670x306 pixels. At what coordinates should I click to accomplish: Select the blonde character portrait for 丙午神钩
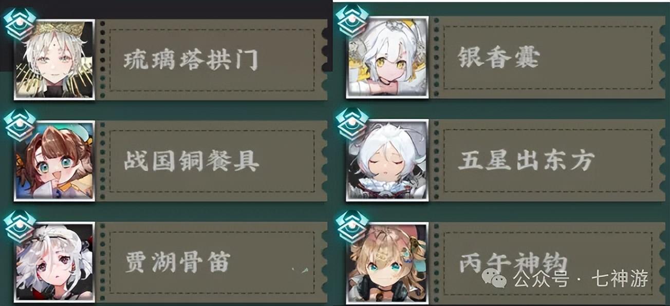[387, 263]
